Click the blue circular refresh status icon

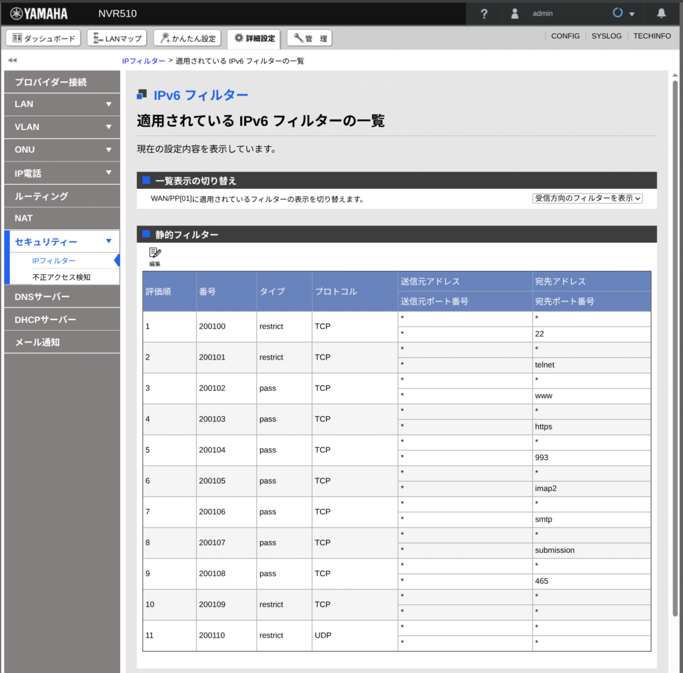tap(618, 13)
